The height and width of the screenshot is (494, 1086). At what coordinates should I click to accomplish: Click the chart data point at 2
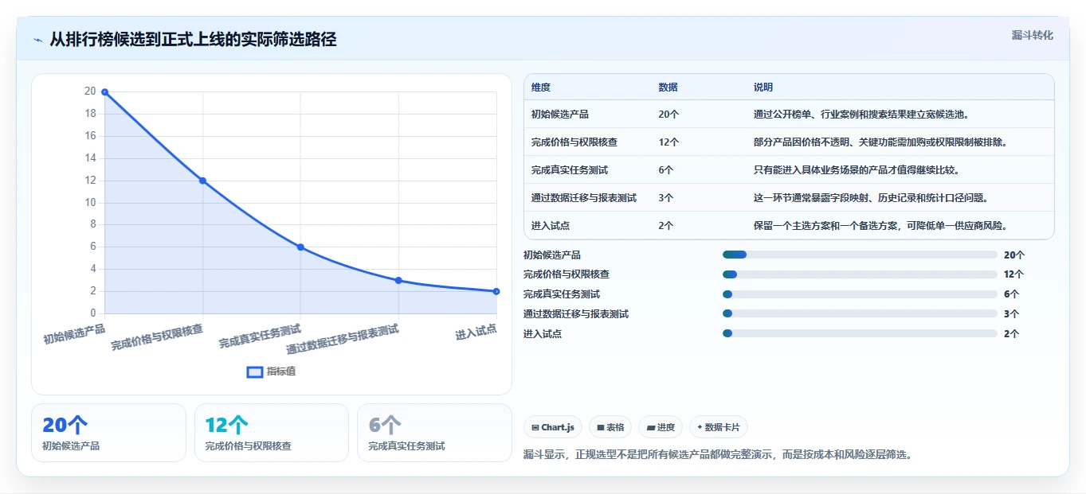(496, 291)
